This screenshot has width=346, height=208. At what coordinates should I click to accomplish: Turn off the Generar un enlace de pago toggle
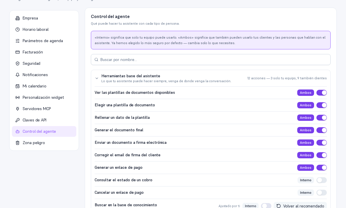point(322,168)
